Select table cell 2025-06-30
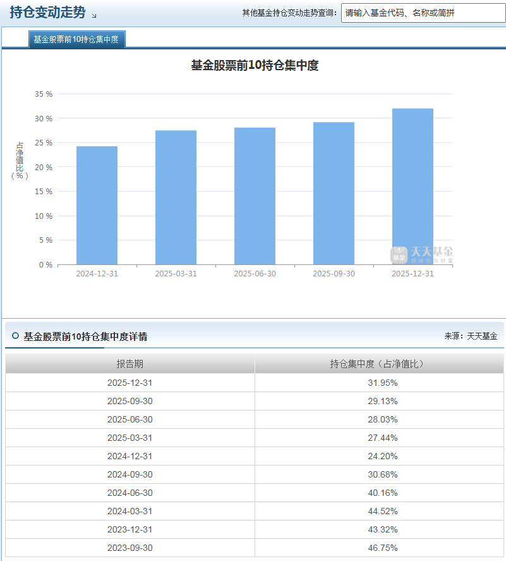The height and width of the screenshot is (561, 506). (x=130, y=419)
